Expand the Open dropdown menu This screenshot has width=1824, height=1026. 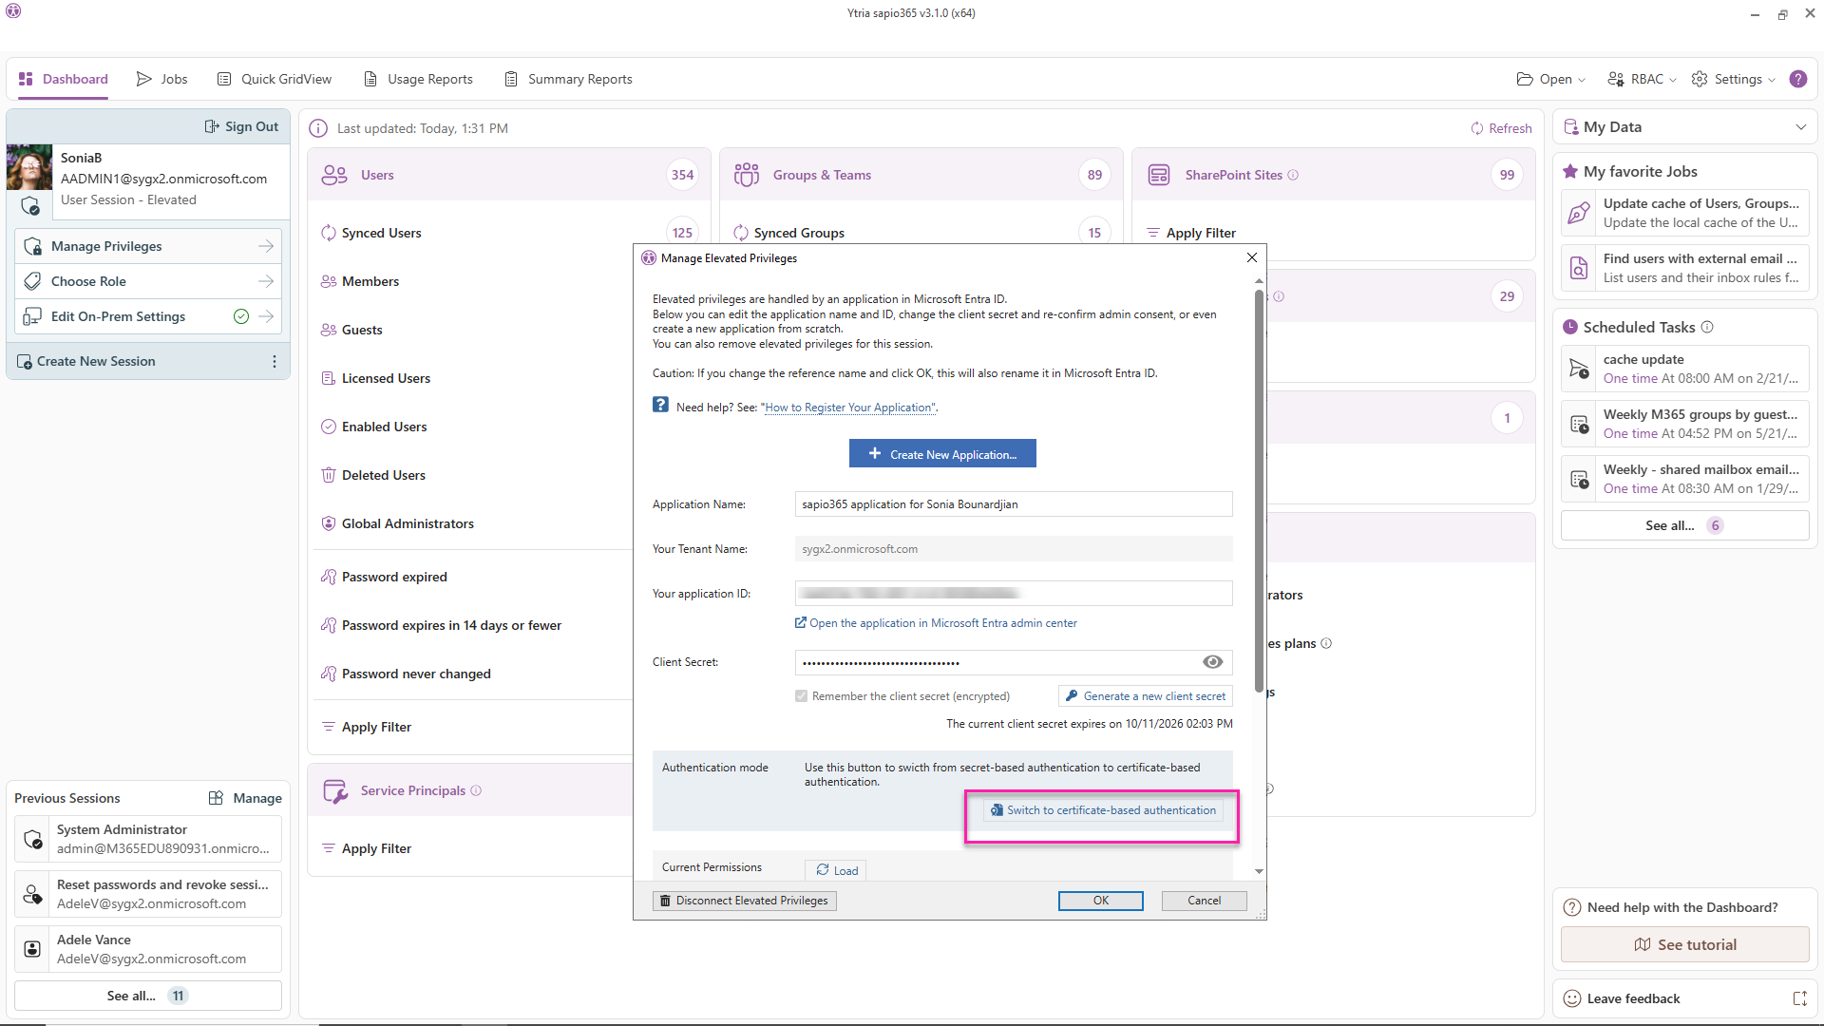1550,79
